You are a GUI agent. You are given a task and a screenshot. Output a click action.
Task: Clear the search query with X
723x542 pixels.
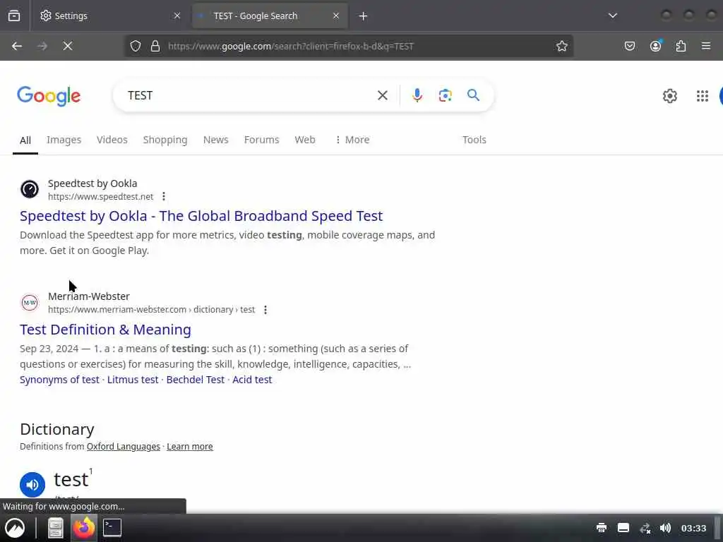[383, 95]
